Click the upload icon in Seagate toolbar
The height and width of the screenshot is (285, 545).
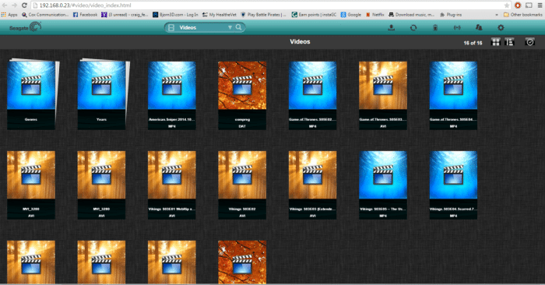coord(392,27)
